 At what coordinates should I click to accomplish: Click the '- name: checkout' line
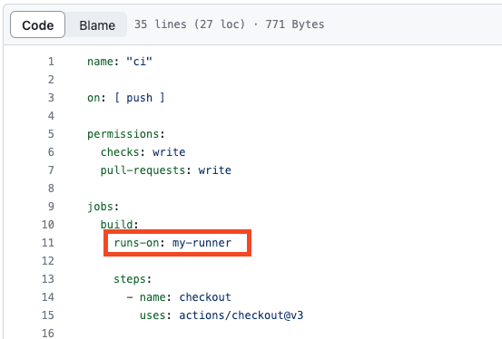179,297
